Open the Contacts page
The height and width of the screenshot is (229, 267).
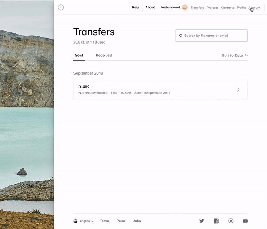click(227, 8)
